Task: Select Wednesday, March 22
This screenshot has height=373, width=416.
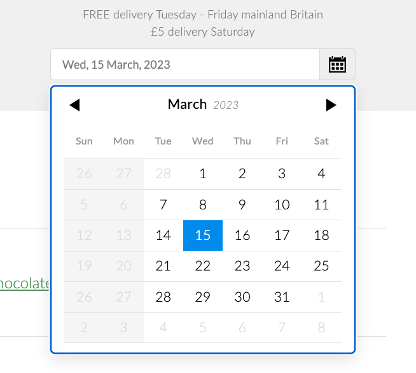Action: coord(203,266)
